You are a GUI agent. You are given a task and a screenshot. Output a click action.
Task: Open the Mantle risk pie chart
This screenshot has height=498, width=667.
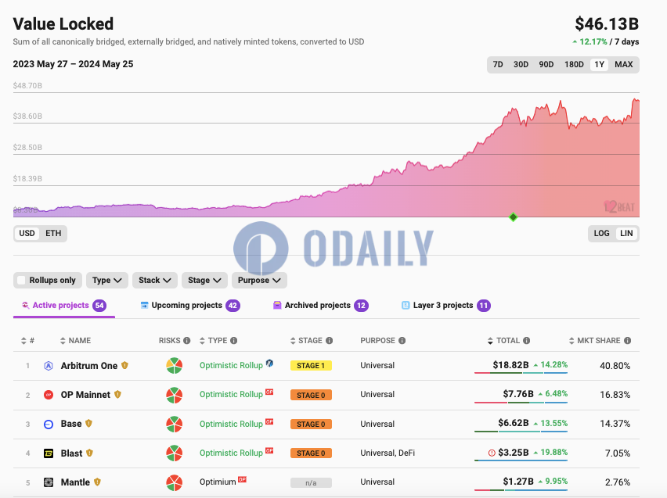click(175, 482)
